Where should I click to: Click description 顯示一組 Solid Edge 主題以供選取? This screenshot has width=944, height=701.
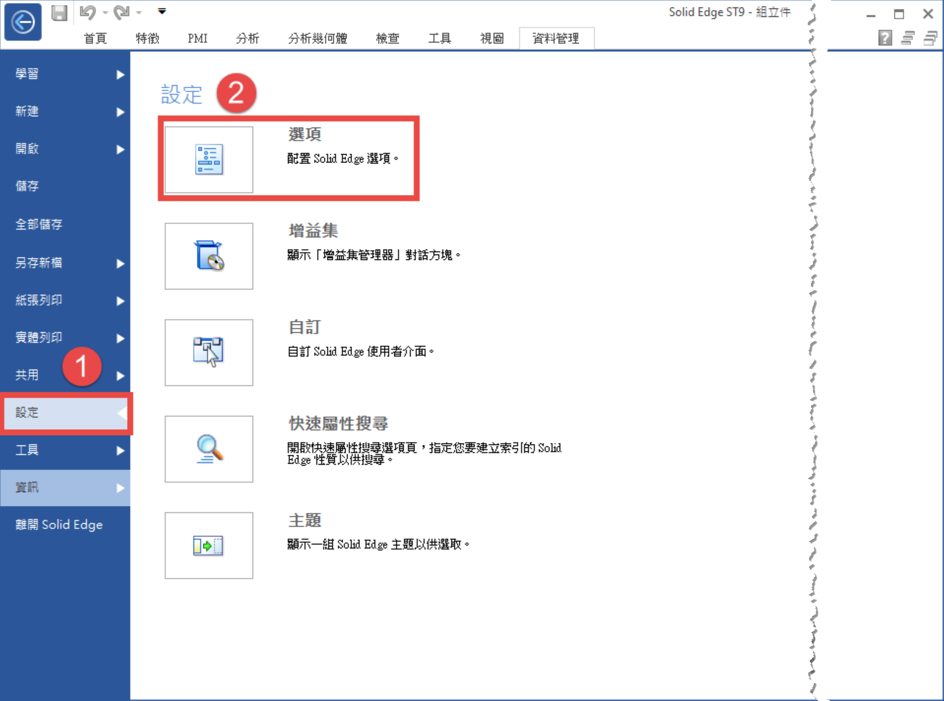(378, 544)
